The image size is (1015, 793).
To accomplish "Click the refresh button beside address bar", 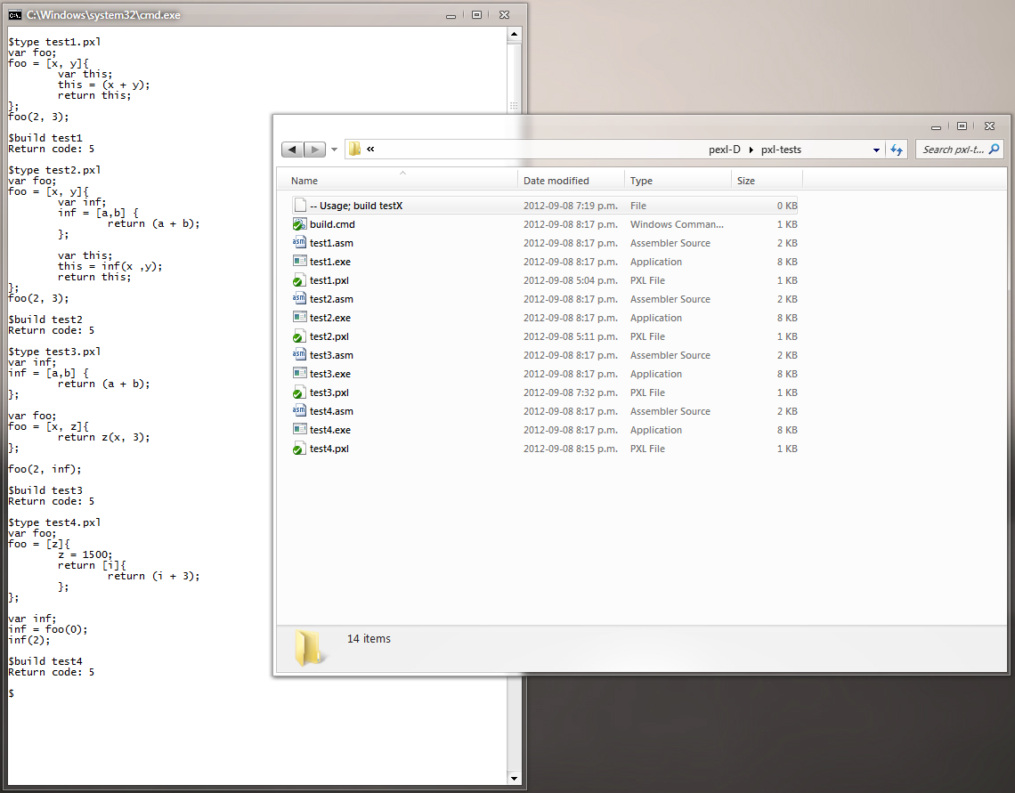I will [897, 150].
